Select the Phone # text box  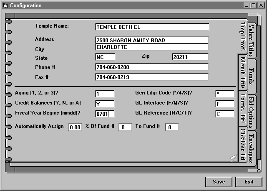click(x=152, y=67)
